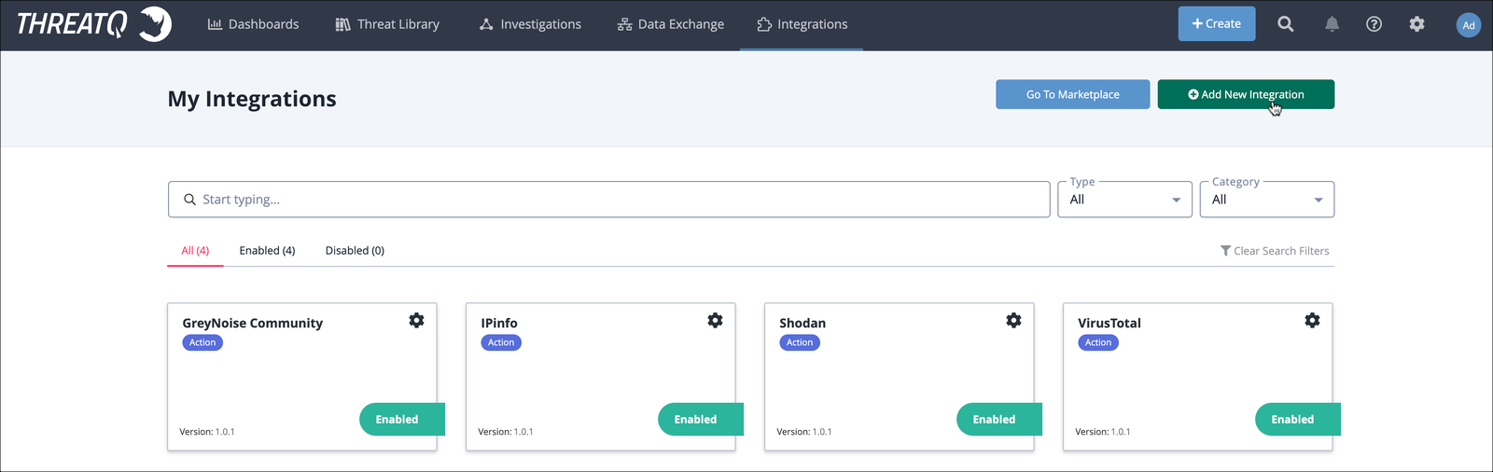Click the Action tag on VirusTotal
This screenshot has width=1493, height=472.
pyautogui.click(x=1098, y=342)
